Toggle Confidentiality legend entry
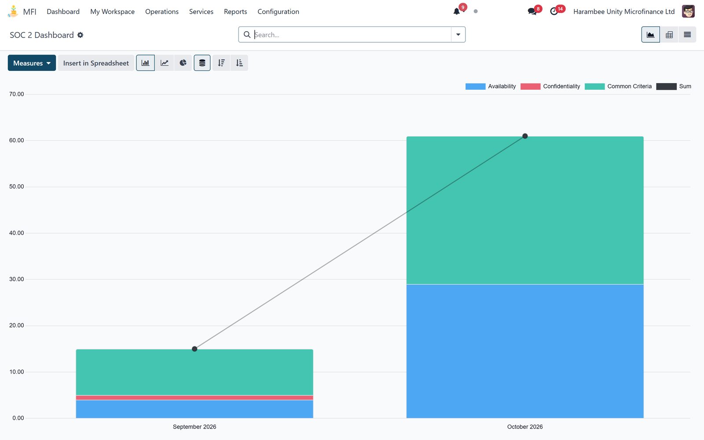The width and height of the screenshot is (704, 440). pyautogui.click(x=550, y=86)
